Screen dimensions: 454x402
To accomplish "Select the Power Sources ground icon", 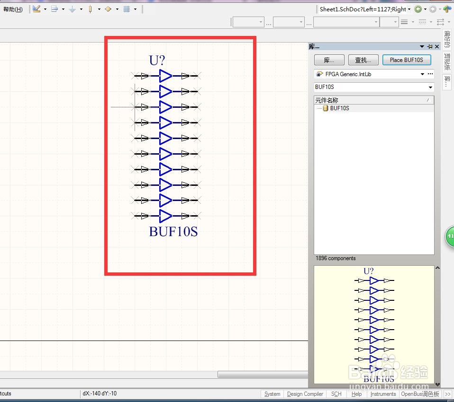I will 73,9.
